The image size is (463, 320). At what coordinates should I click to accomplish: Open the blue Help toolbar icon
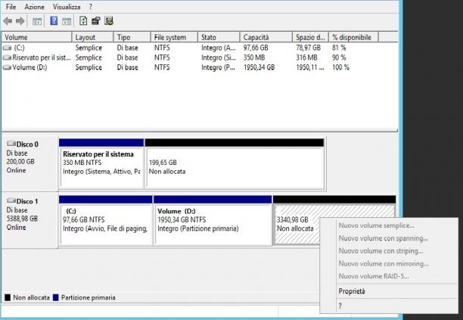(54, 21)
